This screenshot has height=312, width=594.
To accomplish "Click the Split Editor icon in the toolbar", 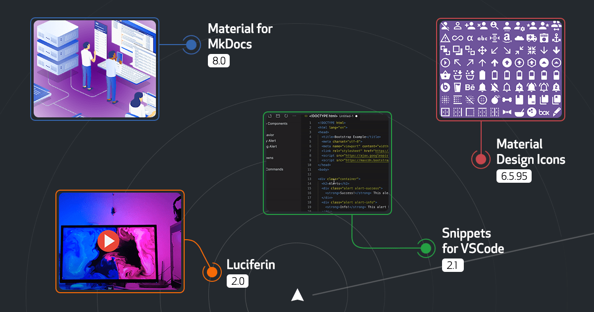I will pos(278,116).
